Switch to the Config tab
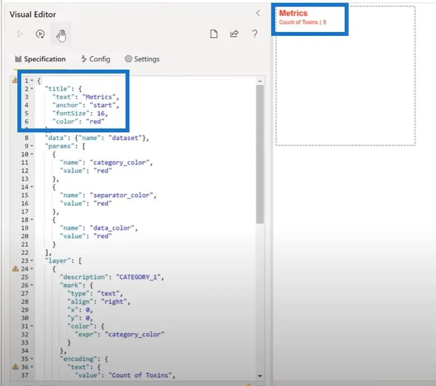Screen dimensions: 436x386 pyautogui.click(x=96, y=59)
